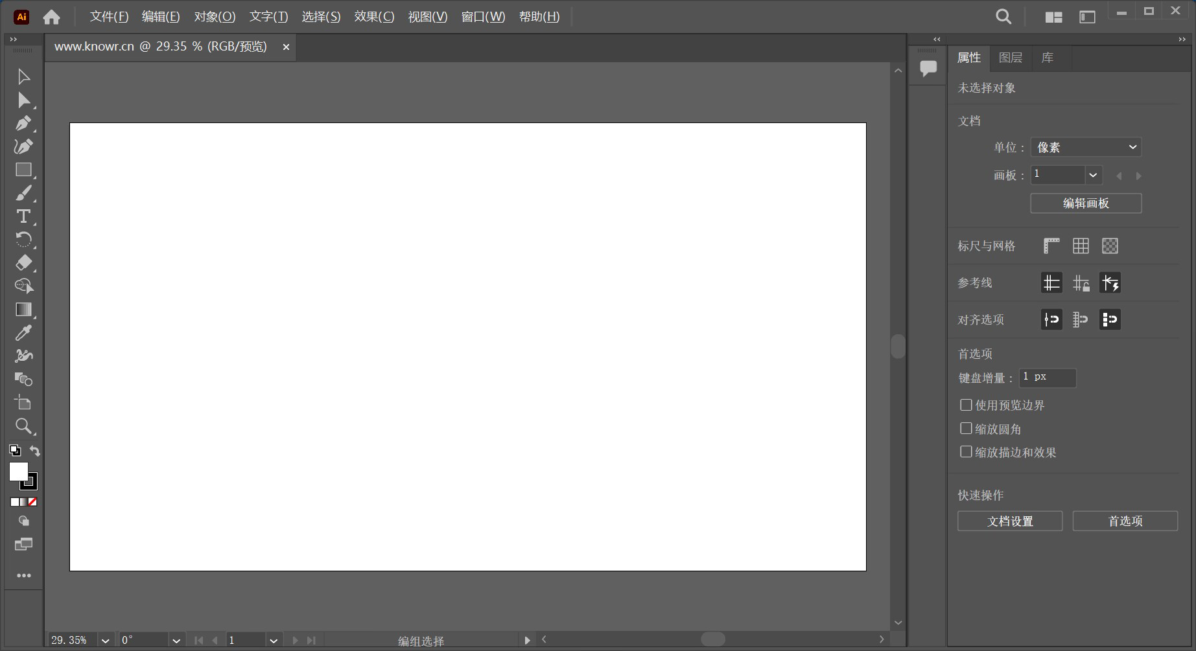Click the 编辑画板 button

[x=1086, y=203]
